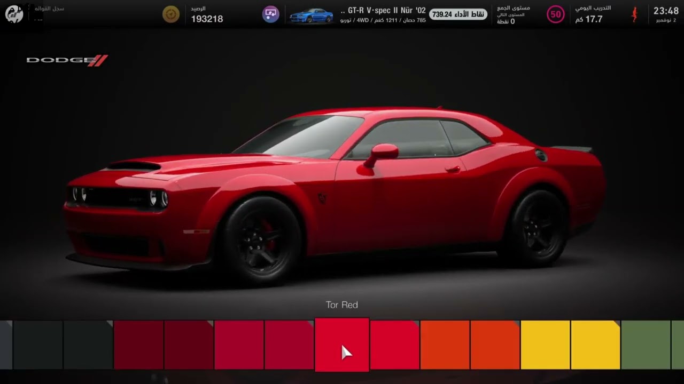This screenshot has height=384, width=684.
Task: Click the 193218 credit balance value
Action: point(207,19)
